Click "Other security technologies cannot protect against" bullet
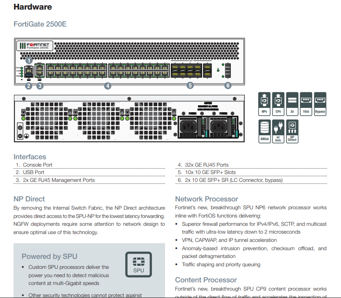Image resolution: width=341 pixels, height=298 pixels. 85,295
